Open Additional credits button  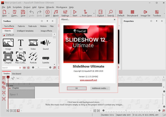point(100,88)
